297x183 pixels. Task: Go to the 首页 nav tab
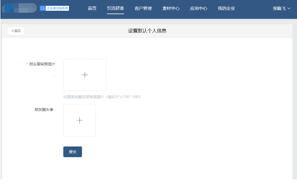(92, 8)
